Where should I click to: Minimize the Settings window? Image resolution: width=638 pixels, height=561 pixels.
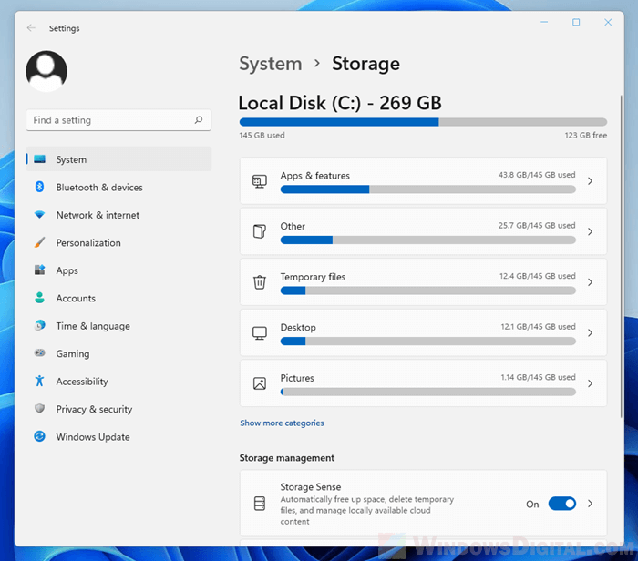coord(544,22)
